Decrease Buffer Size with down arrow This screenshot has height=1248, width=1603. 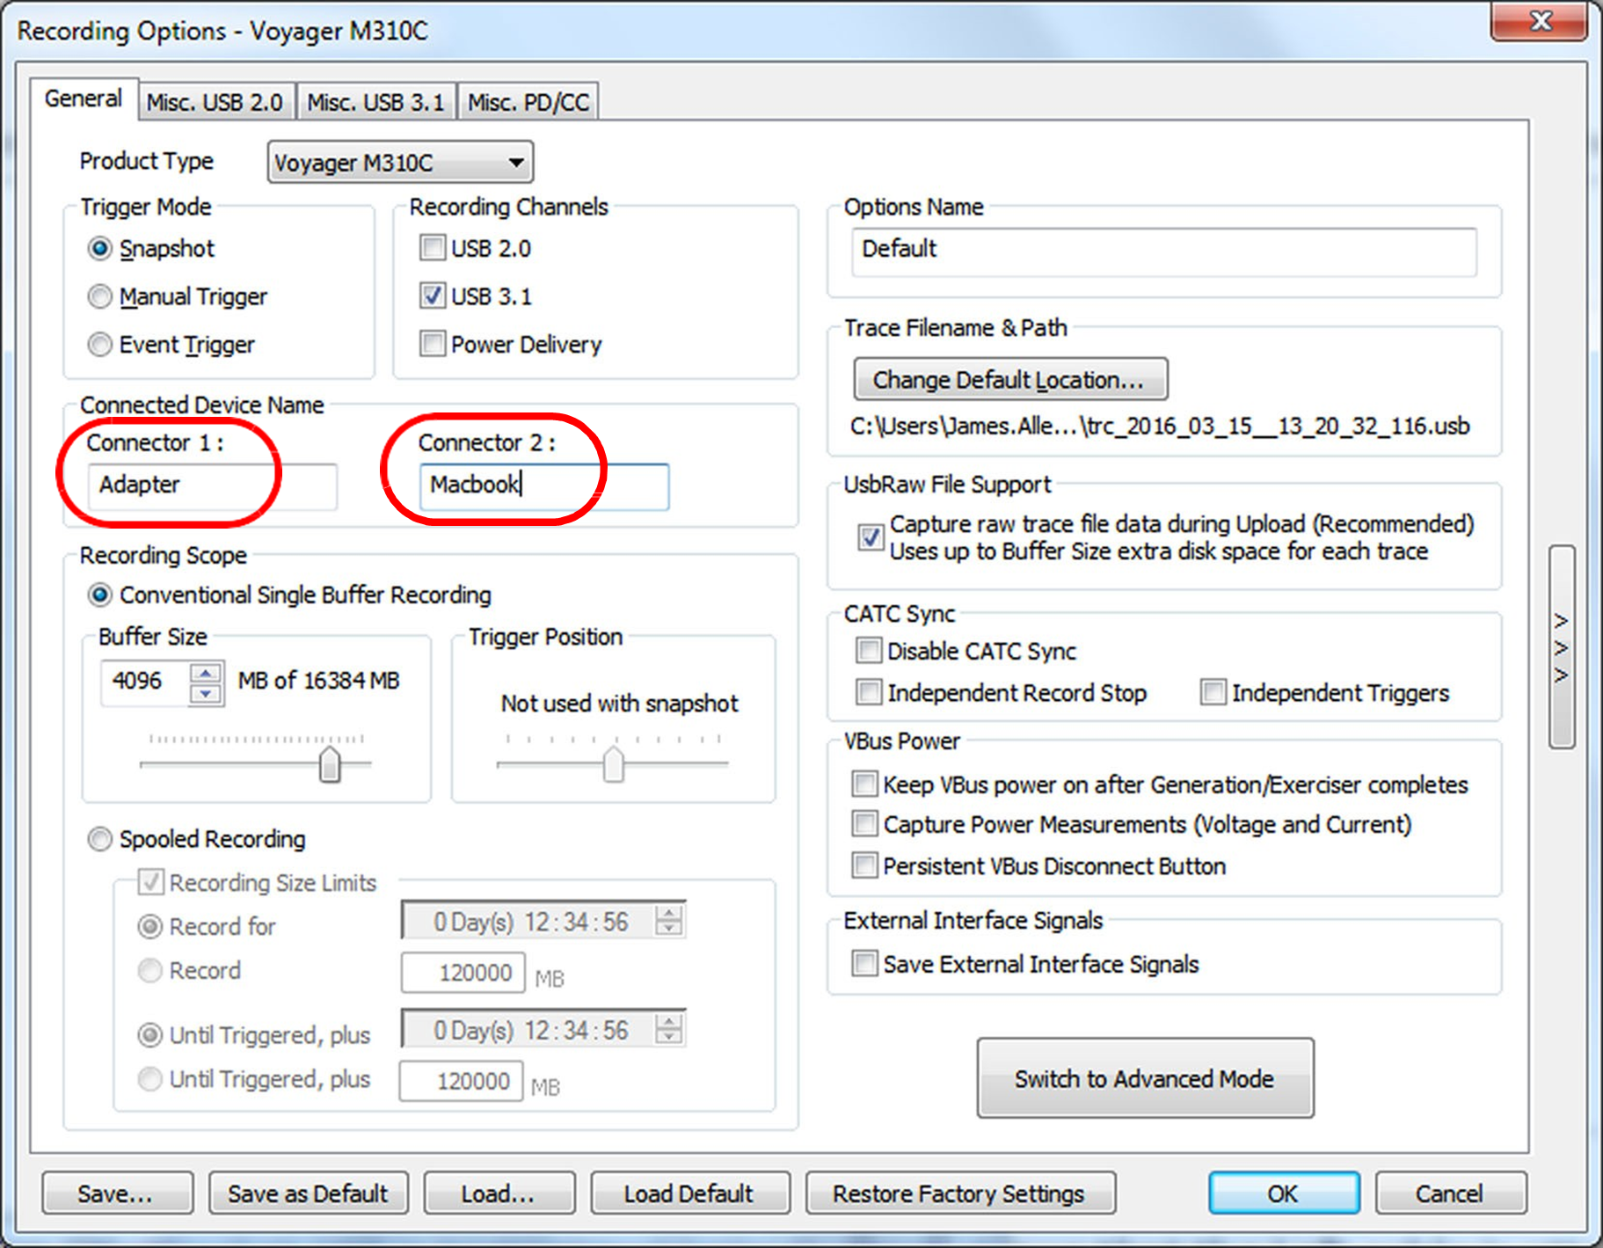point(207,694)
